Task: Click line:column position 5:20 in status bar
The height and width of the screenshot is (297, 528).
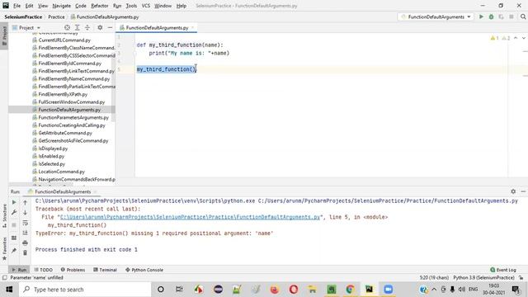Action: pyautogui.click(x=434, y=277)
